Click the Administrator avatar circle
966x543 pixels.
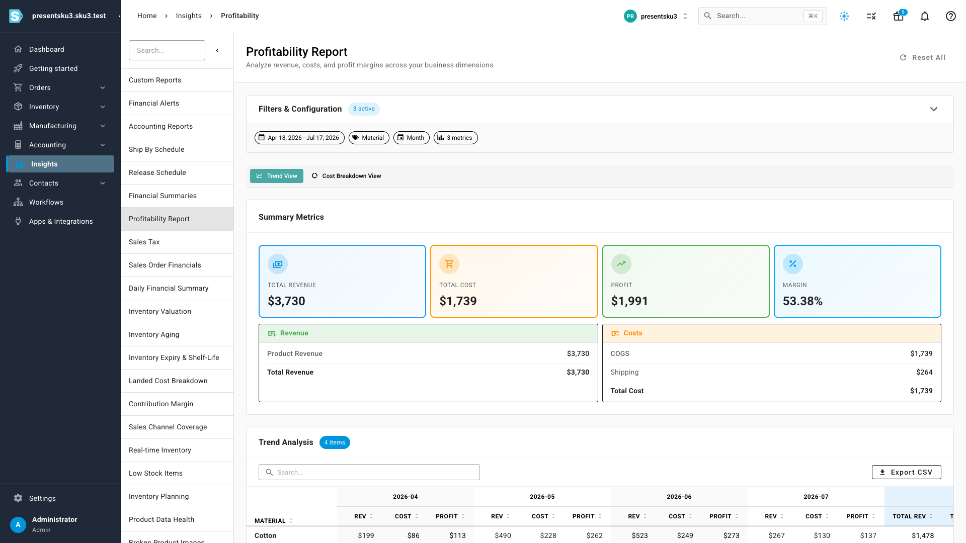18,524
